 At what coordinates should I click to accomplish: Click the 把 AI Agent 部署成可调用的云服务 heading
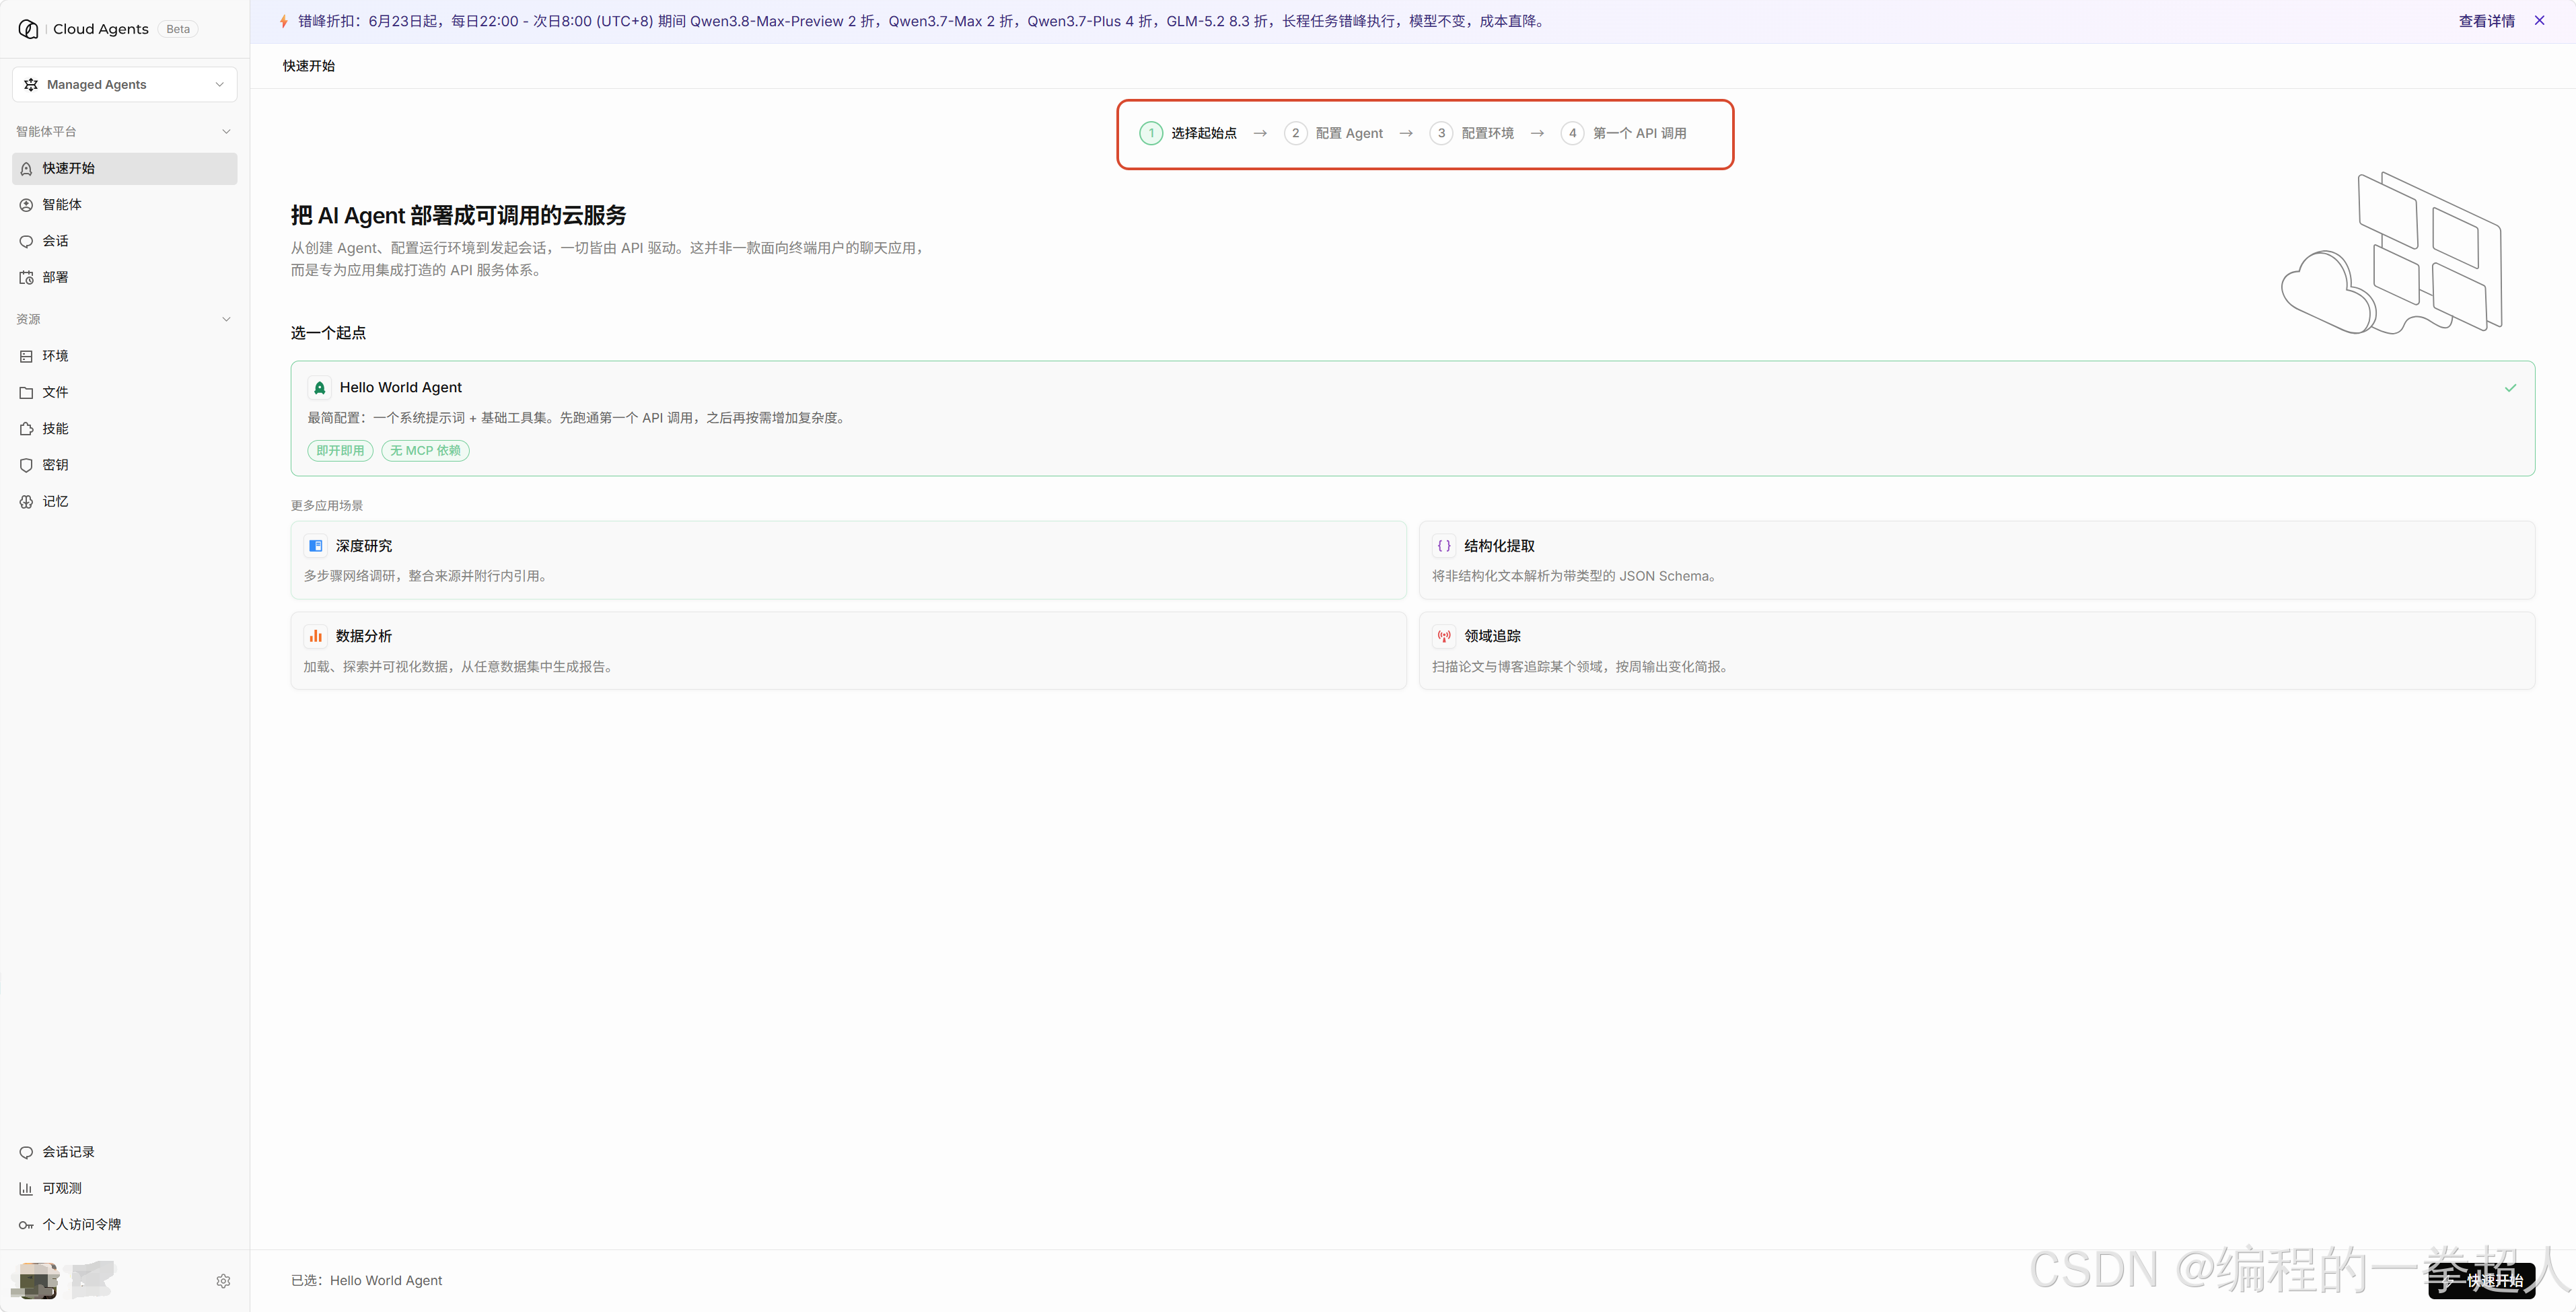coord(458,216)
